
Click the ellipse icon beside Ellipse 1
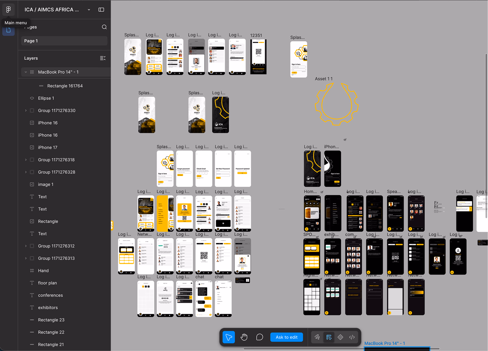pyautogui.click(x=32, y=98)
